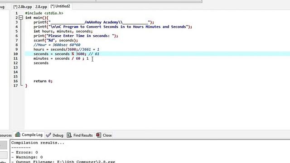Click highlighted 'seconds = seconds % 3600' line
Screen dimensions: 290x163
pyautogui.click(x=67, y=54)
